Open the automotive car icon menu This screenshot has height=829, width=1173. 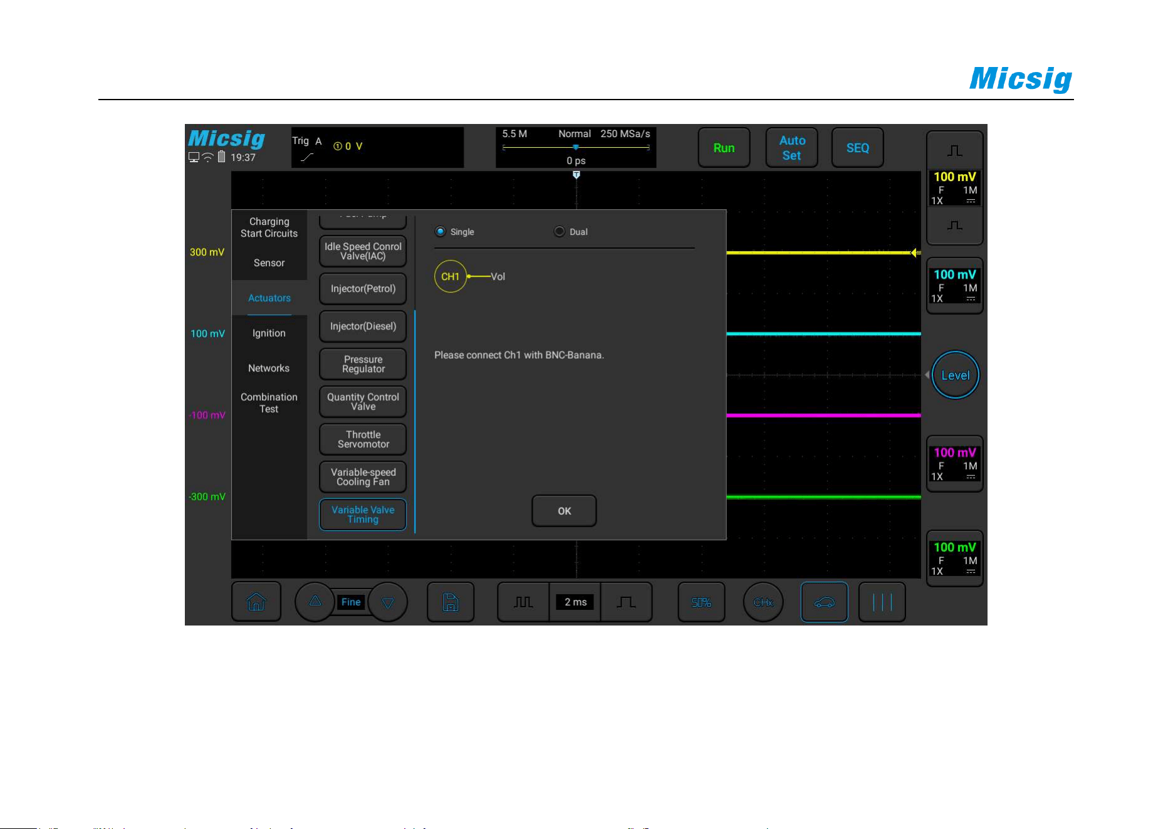coord(824,602)
